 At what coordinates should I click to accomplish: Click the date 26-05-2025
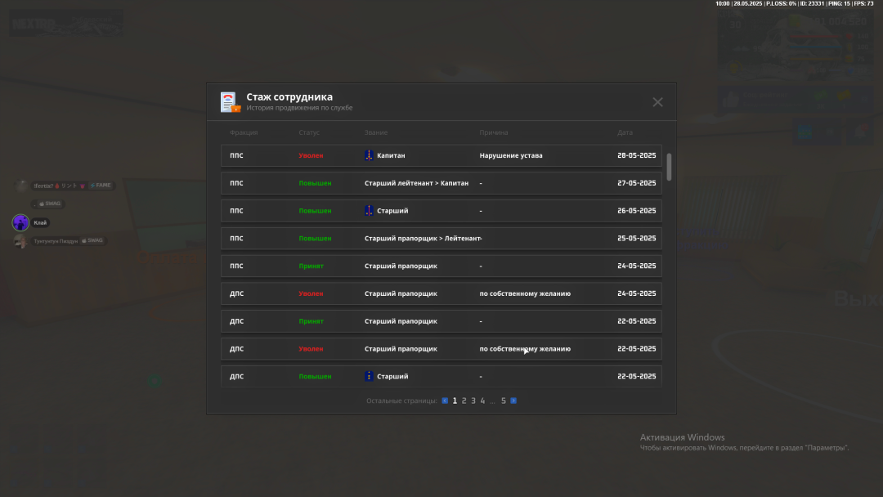click(637, 211)
